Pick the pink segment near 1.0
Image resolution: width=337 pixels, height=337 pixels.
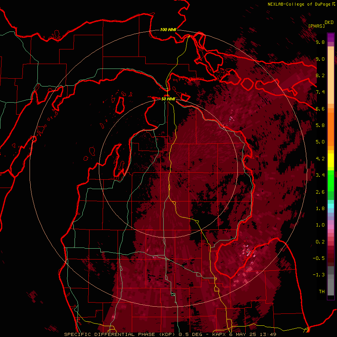click(331, 227)
